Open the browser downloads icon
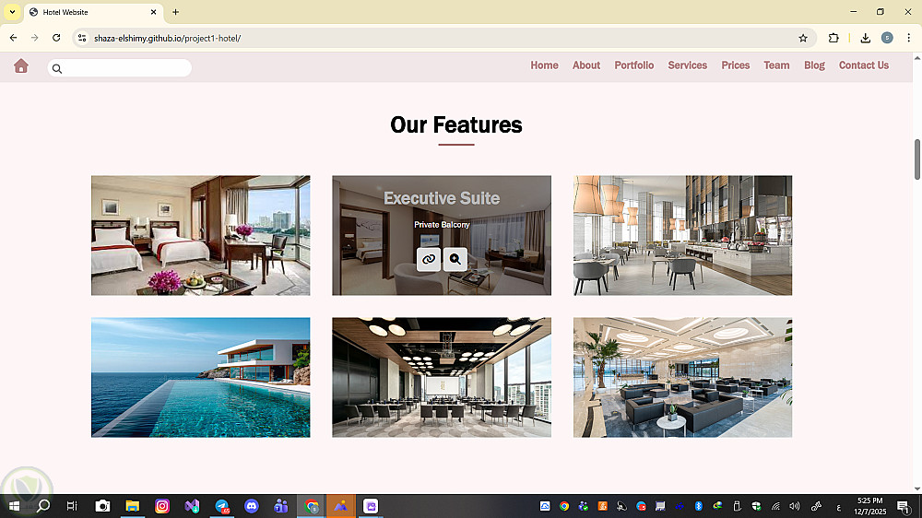This screenshot has height=518, width=922. tap(866, 38)
